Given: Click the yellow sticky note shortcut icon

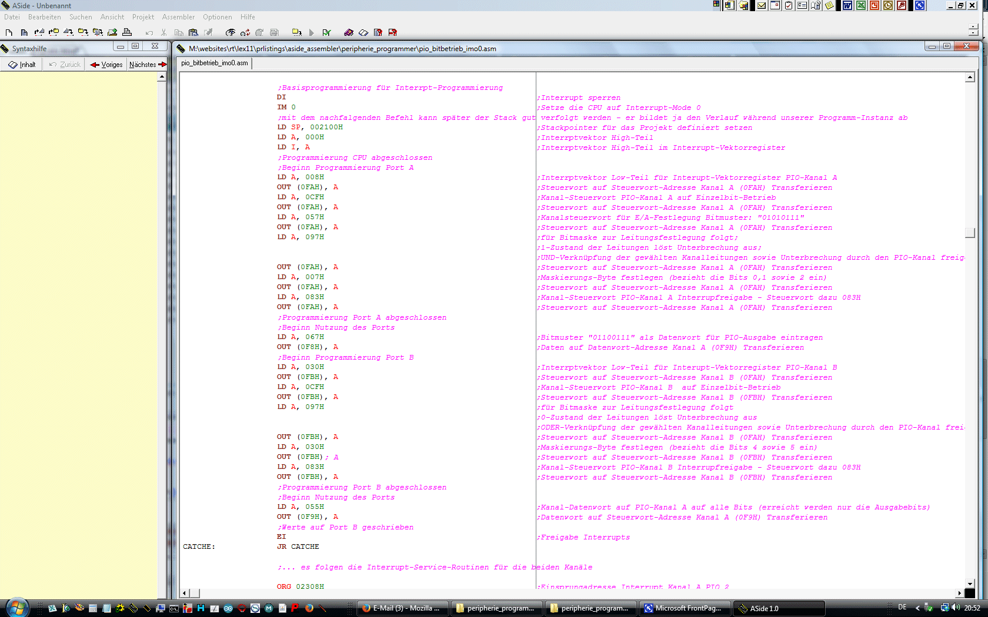Looking at the screenshot, I should 829,5.
